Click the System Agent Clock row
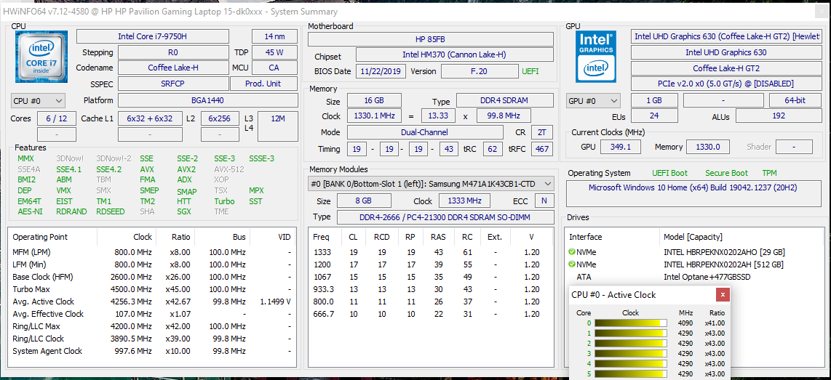 (152, 351)
